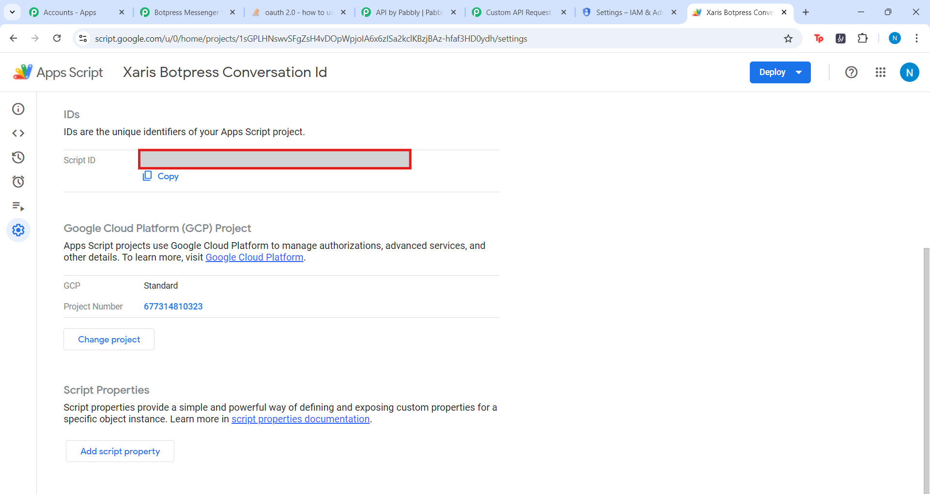The height and width of the screenshot is (494, 930).
Task: Open the Triggers alarm clock icon
Action: (18, 182)
